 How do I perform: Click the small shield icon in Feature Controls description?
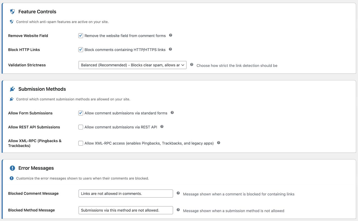coord(11,22)
